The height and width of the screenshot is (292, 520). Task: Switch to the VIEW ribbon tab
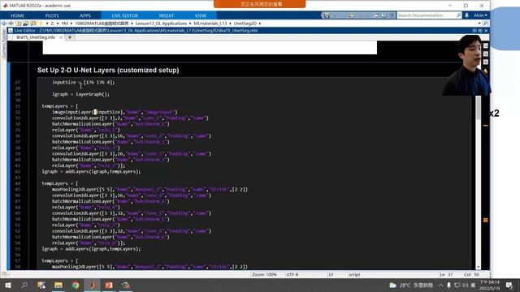(x=201, y=15)
